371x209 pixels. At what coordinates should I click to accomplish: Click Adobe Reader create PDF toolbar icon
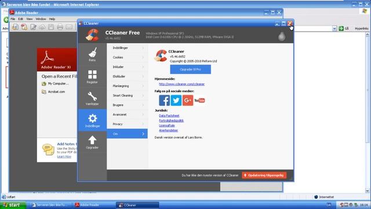pos(24,27)
